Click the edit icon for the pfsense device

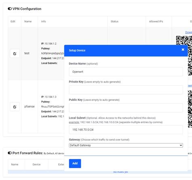tap(15, 107)
